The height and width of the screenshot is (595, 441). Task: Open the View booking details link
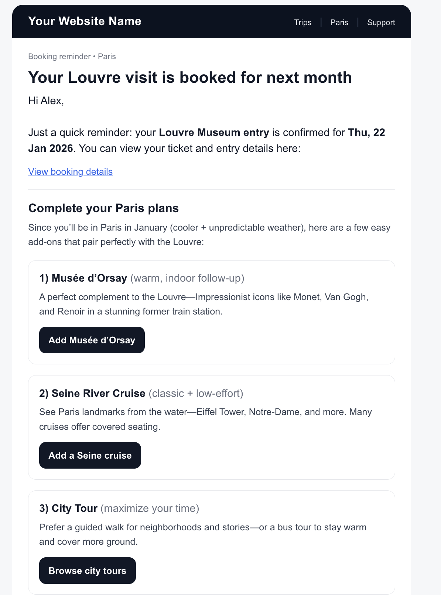tap(70, 172)
